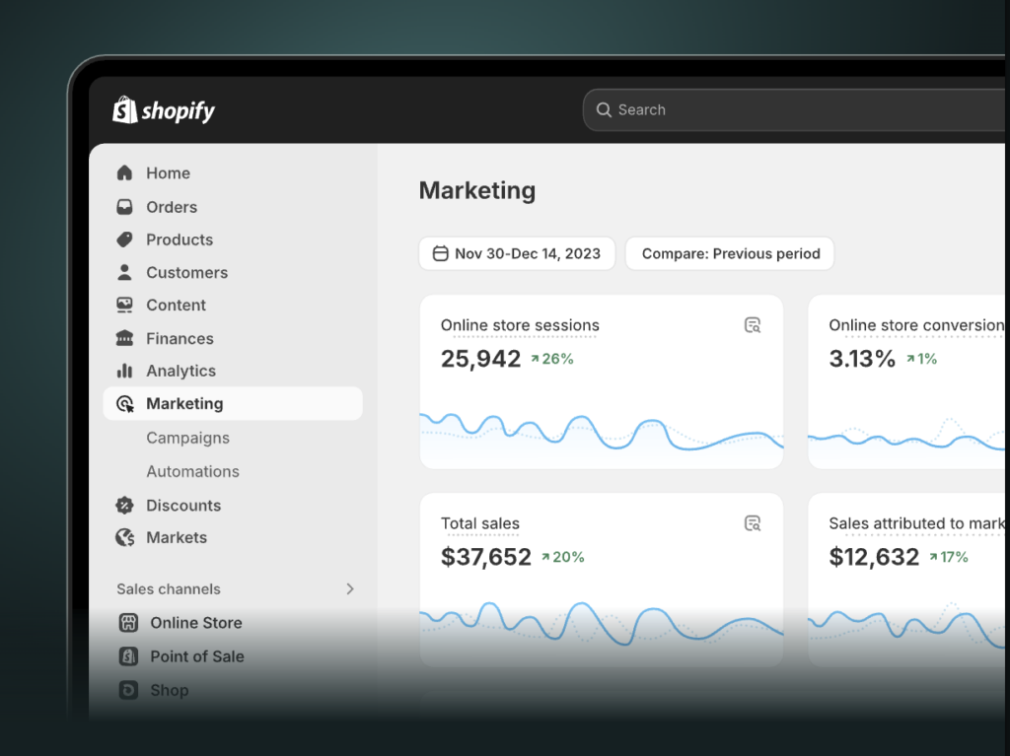Click the Finances bank icon
Image resolution: width=1010 pixels, height=756 pixels.
[124, 338]
